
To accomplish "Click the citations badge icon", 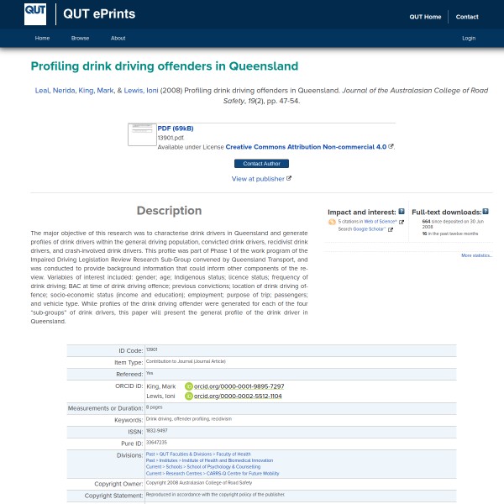I will click(332, 222).
